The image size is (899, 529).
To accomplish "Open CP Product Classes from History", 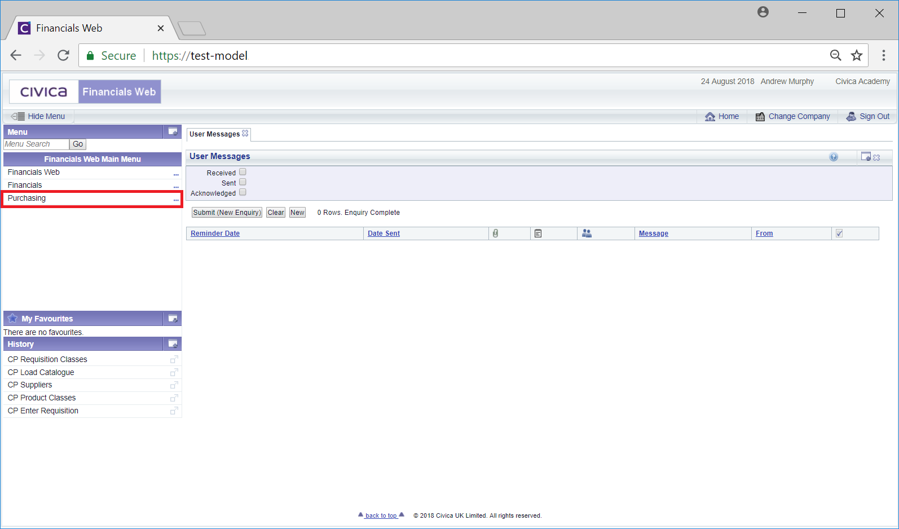I will pos(42,398).
